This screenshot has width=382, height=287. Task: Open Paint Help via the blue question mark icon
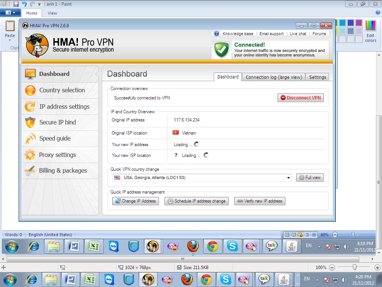pyautogui.click(x=378, y=13)
